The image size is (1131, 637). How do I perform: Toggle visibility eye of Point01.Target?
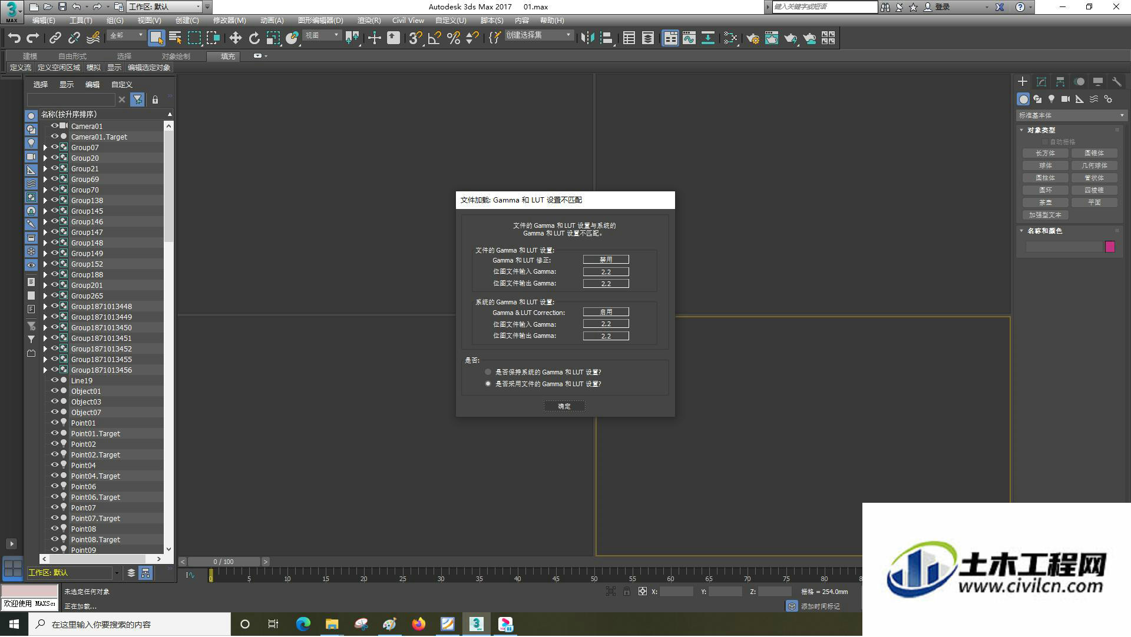pos(55,433)
